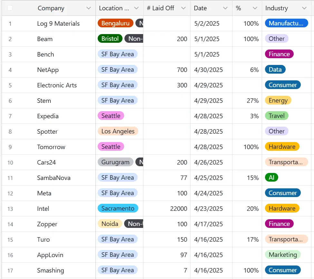Select the Sacramento tag in Intel's row
This screenshot has height=279, width=314.
(118, 208)
